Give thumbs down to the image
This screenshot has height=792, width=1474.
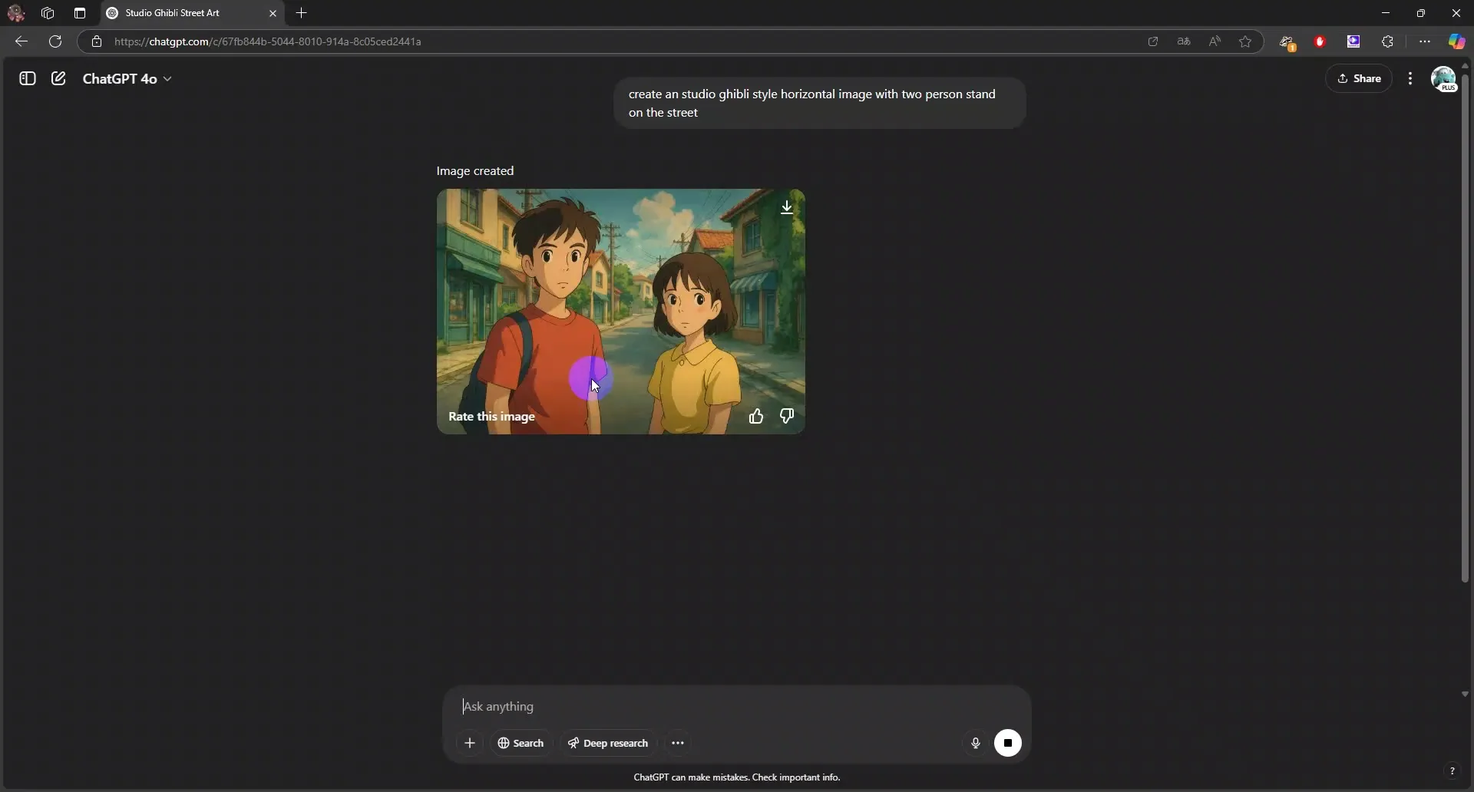pos(787,416)
